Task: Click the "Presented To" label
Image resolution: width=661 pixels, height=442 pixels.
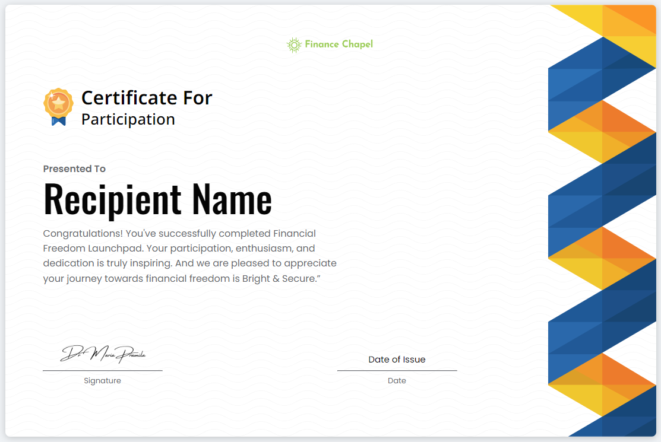Action: tap(74, 168)
